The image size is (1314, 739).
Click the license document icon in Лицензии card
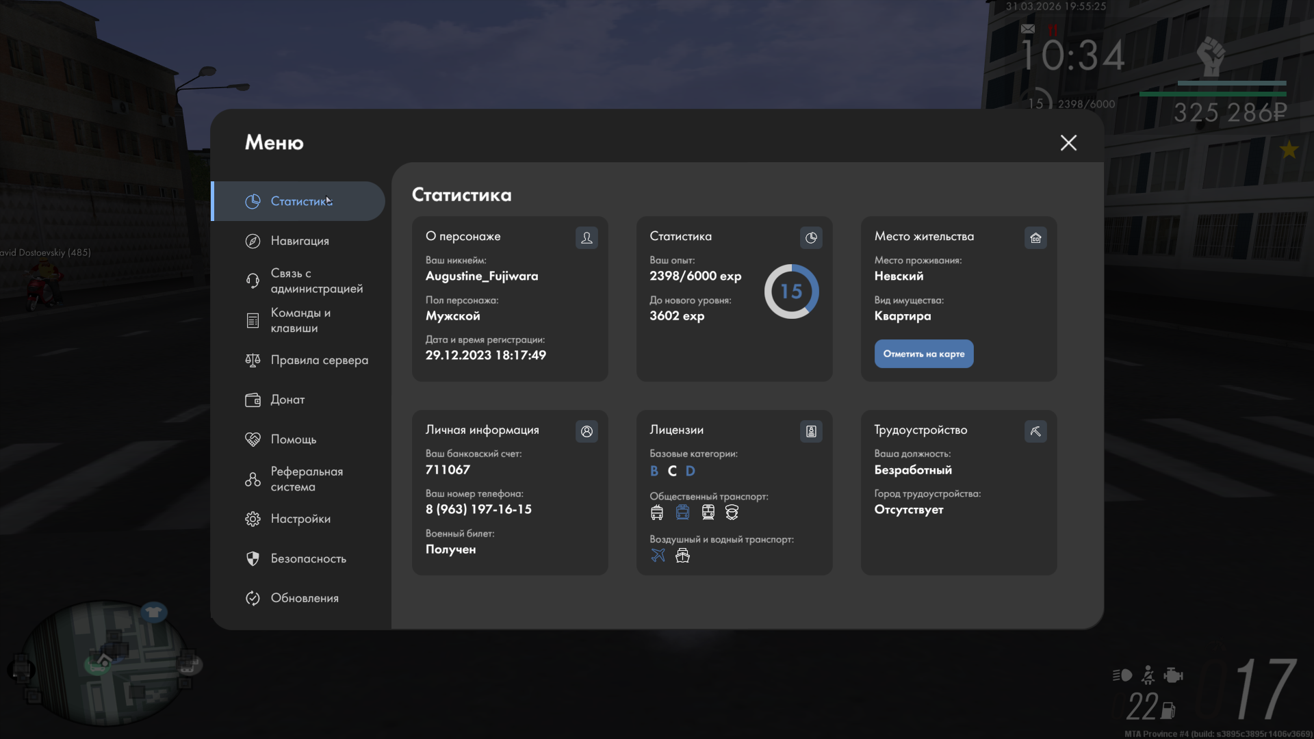(x=811, y=431)
